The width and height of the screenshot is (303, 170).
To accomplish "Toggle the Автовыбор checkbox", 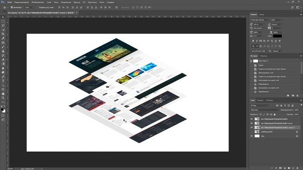I will click(x=11, y=8).
